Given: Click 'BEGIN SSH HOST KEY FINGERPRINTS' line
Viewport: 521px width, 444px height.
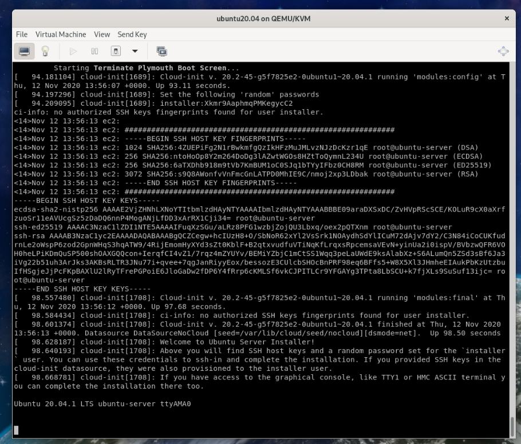Looking at the screenshot, I should tap(160, 139).
